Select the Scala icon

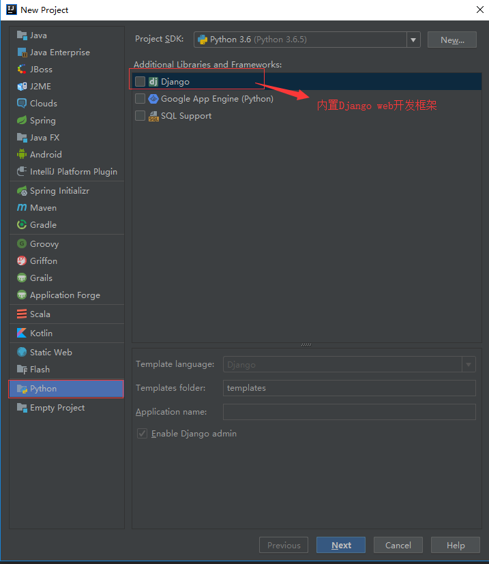(22, 314)
